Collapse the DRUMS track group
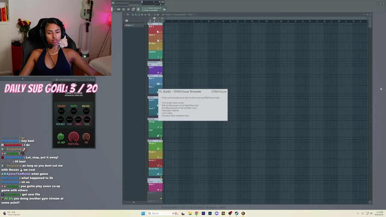The image size is (386, 217). point(159,24)
